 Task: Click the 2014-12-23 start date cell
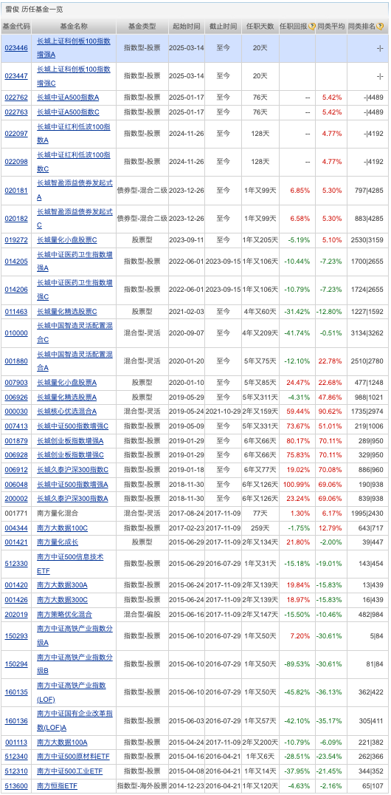pyautogui.click(x=187, y=786)
